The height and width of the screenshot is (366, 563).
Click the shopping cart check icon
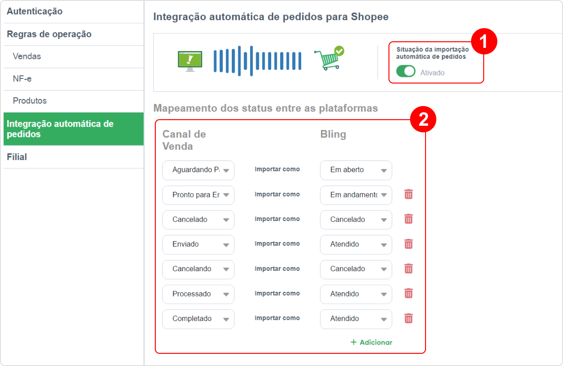(x=329, y=58)
